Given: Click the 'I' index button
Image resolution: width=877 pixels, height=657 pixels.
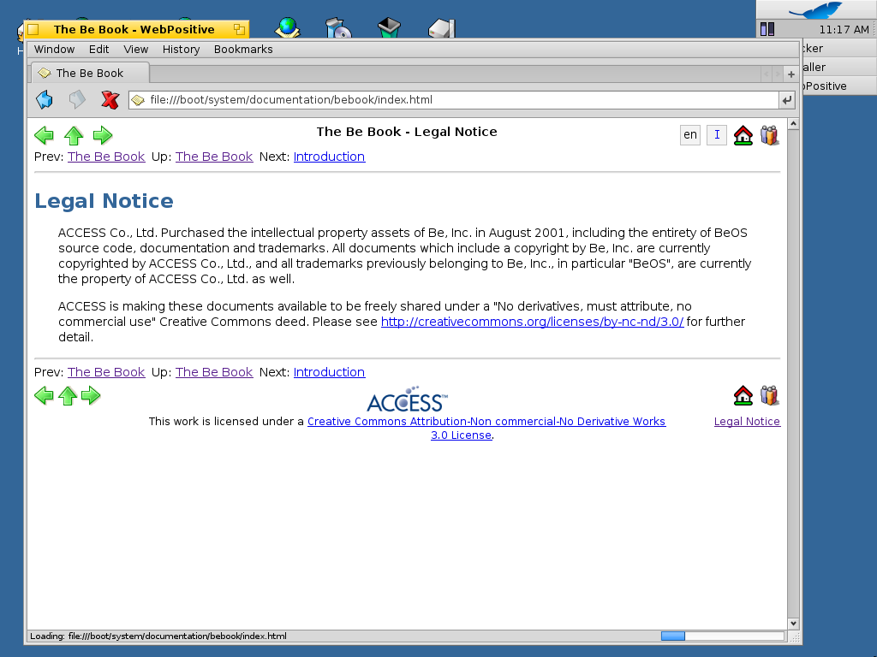Looking at the screenshot, I should [717, 134].
